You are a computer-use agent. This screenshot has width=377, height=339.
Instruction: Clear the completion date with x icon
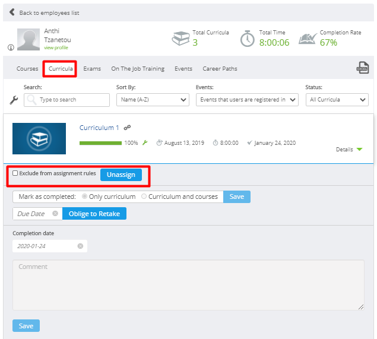click(80, 246)
